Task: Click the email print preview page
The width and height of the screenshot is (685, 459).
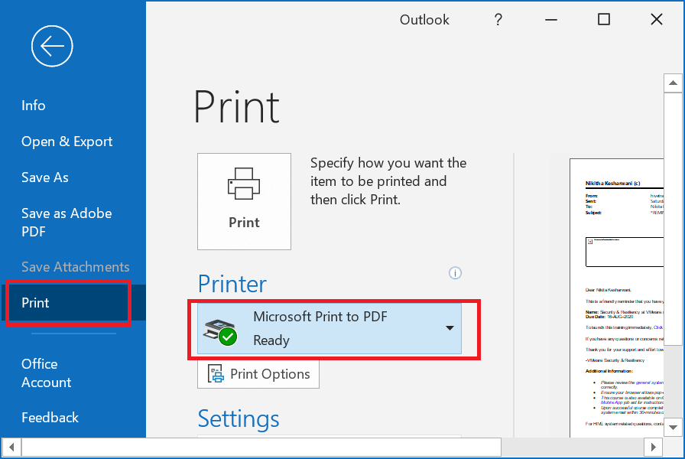Action: 617,298
